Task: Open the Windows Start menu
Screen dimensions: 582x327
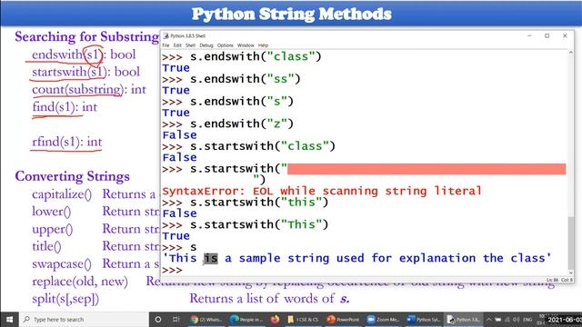Action: click(9, 320)
